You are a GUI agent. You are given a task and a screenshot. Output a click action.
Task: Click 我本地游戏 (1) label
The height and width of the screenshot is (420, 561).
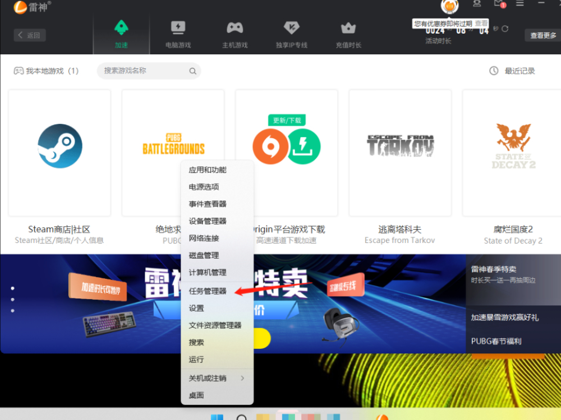click(x=46, y=71)
